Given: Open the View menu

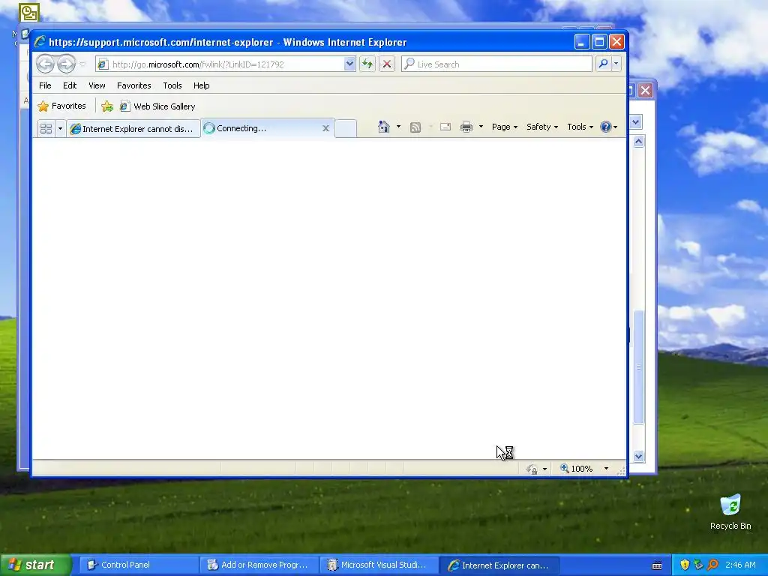Looking at the screenshot, I should click(97, 85).
